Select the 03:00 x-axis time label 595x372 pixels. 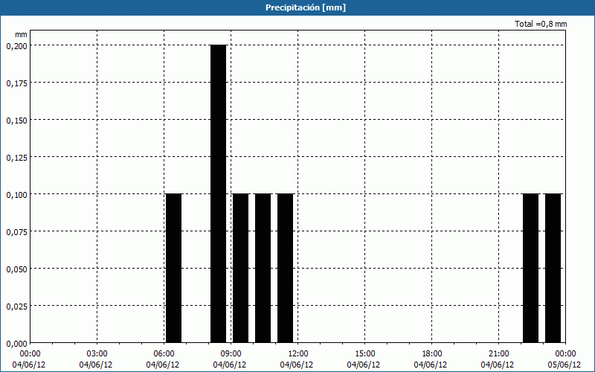97,354
